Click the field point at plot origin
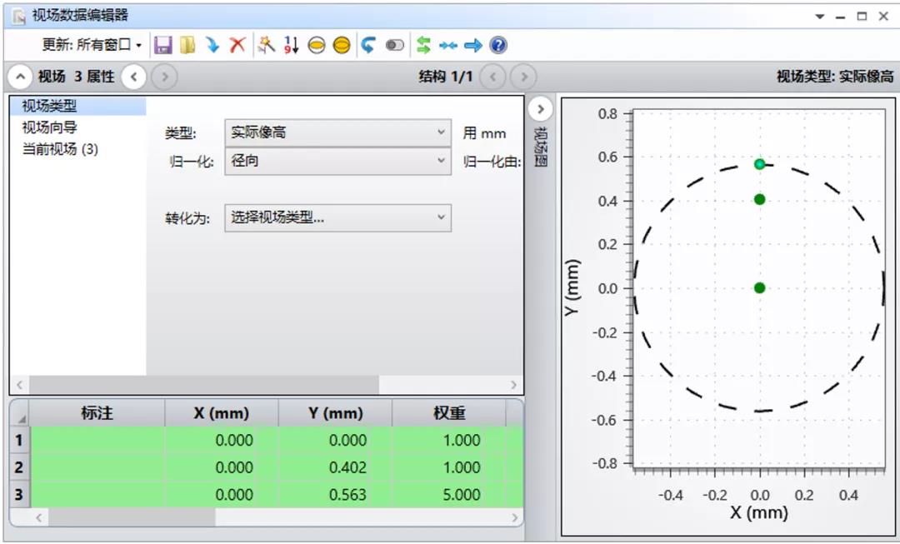900x544 pixels. tap(759, 287)
